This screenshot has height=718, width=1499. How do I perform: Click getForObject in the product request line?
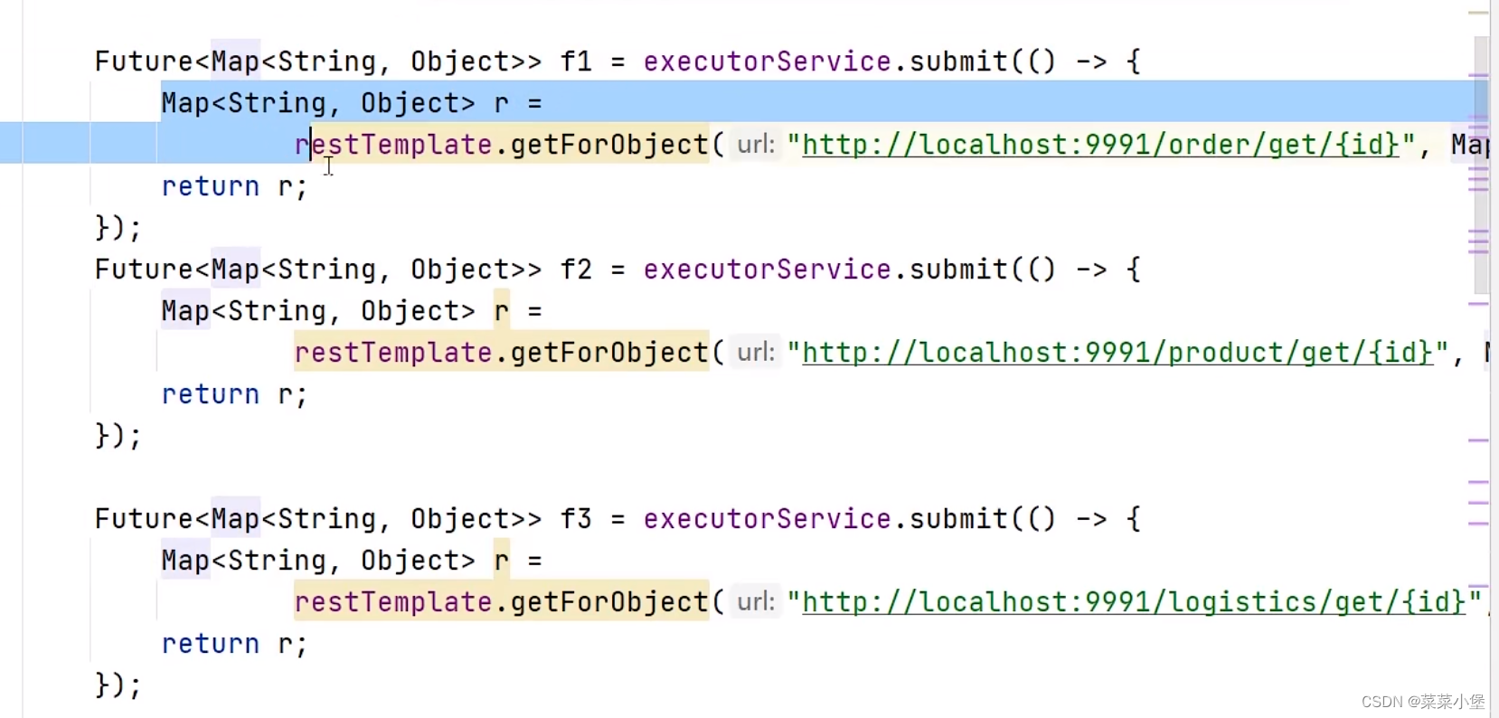[x=609, y=353]
